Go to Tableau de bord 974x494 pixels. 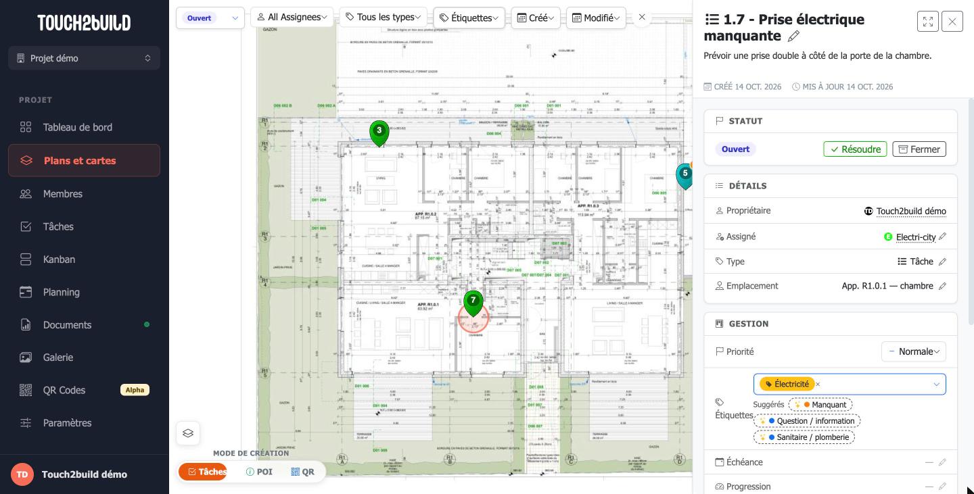pos(84,127)
